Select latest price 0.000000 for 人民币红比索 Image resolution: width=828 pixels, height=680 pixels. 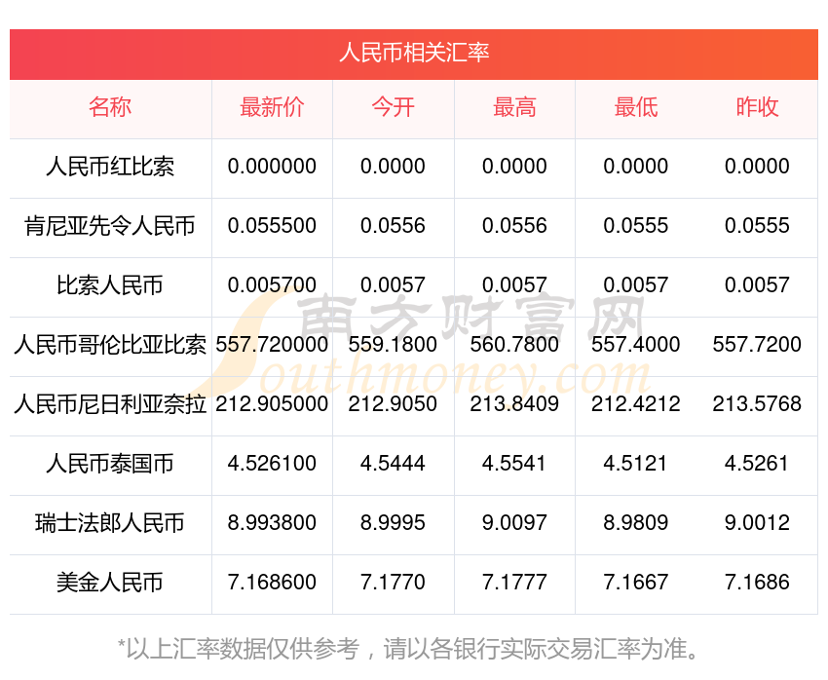coord(272,167)
